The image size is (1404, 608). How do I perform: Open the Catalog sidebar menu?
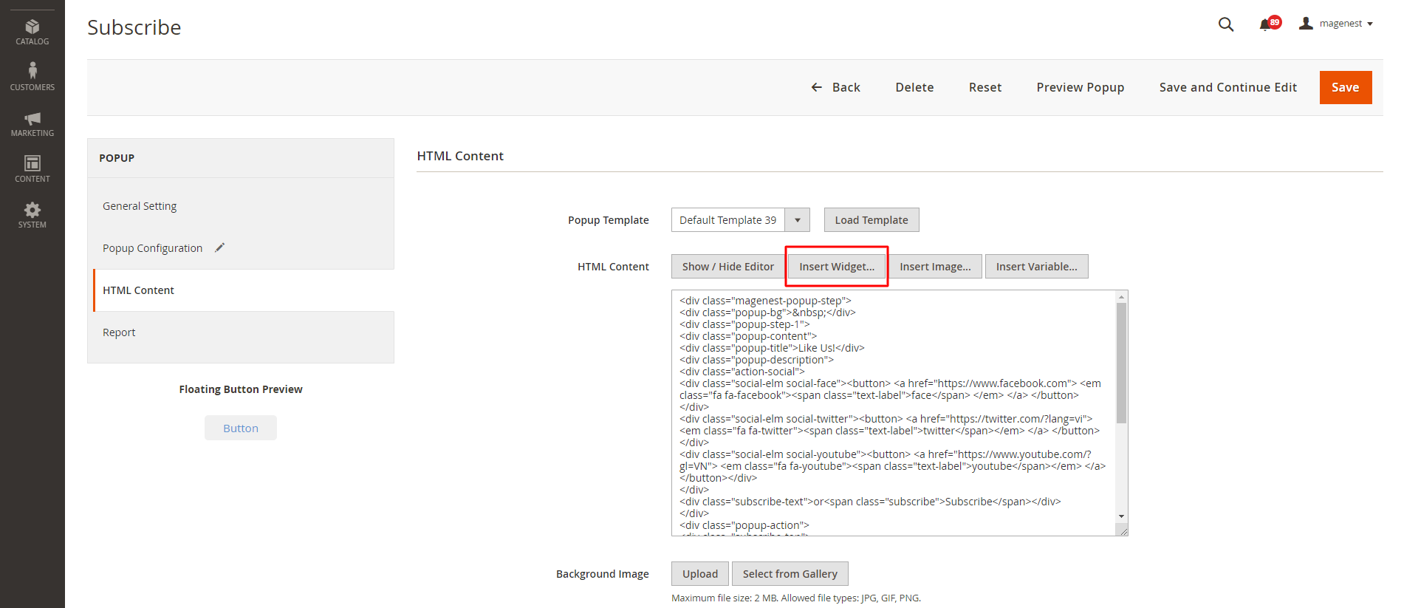(32, 32)
